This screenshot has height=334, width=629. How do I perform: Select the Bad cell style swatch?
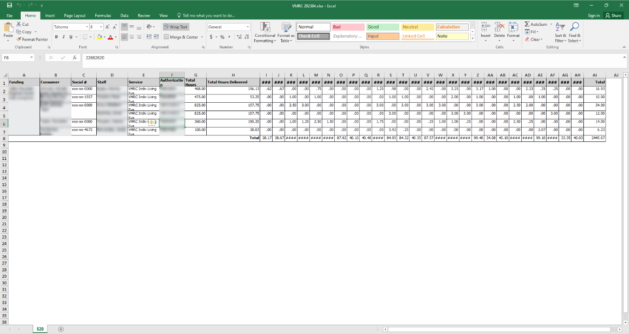click(348, 27)
